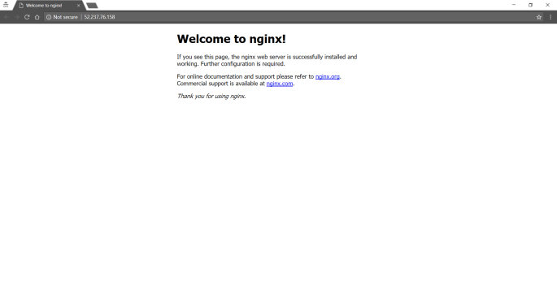Follow the nginx.com link
557x301 pixels.
point(280,84)
